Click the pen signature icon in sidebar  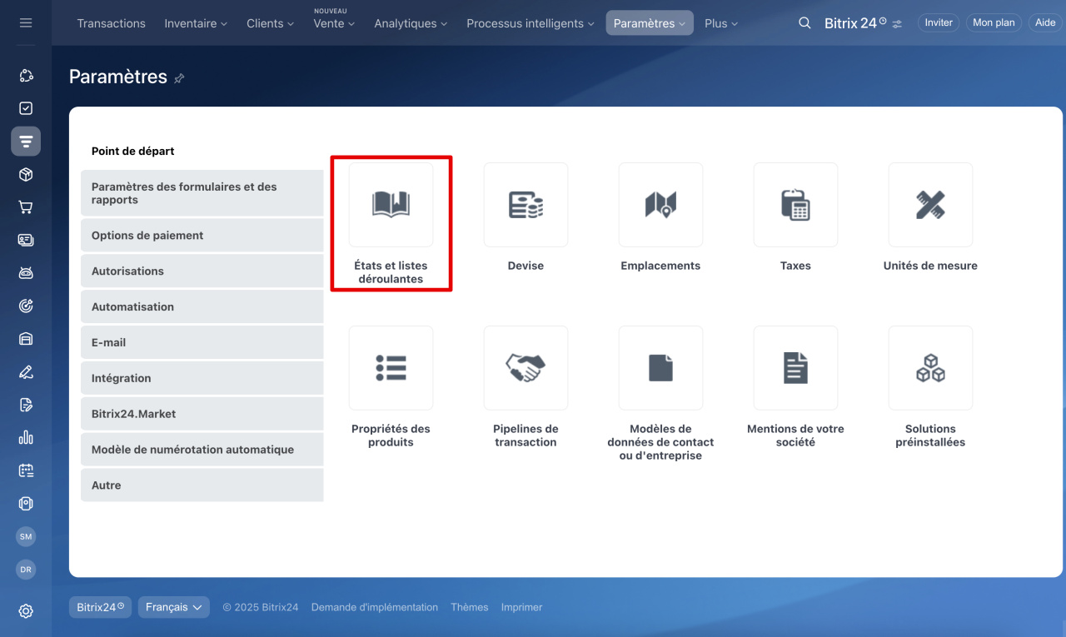click(x=26, y=371)
